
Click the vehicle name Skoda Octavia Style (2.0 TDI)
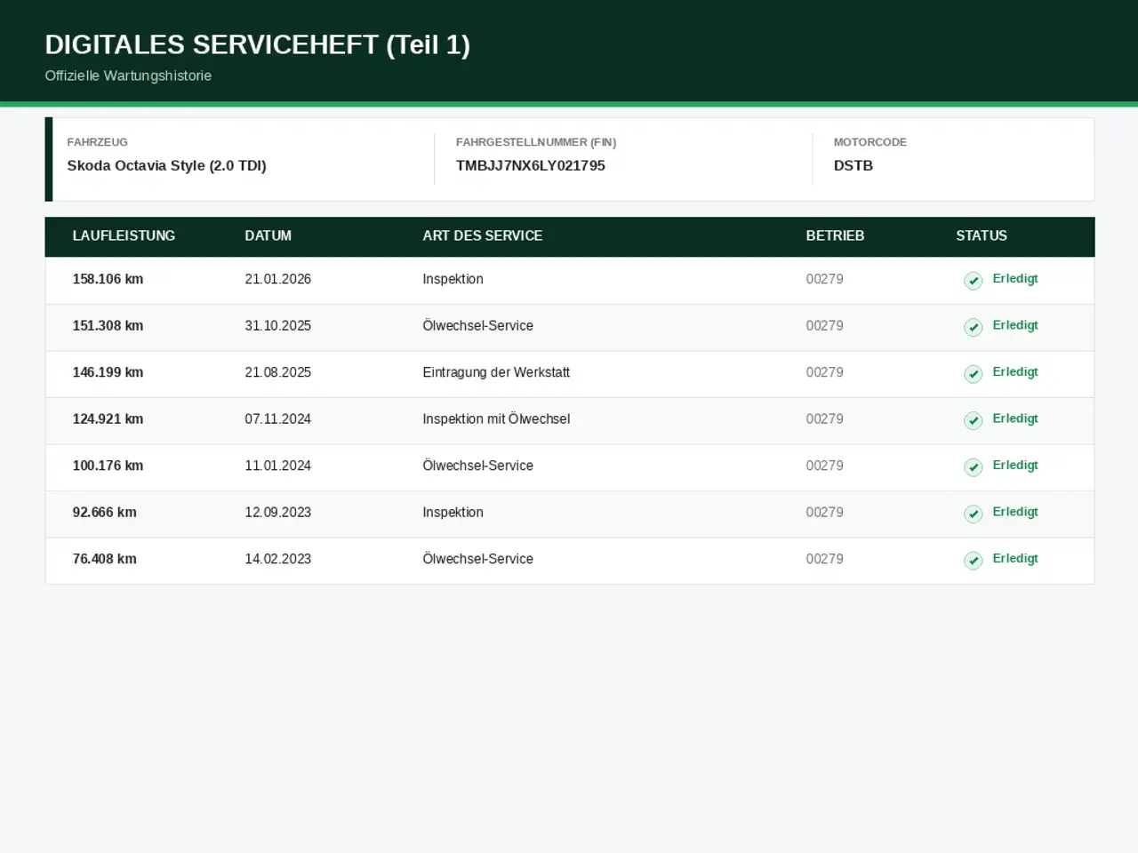(x=167, y=165)
